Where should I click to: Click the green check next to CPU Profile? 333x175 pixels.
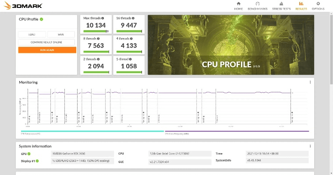(42, 19)
